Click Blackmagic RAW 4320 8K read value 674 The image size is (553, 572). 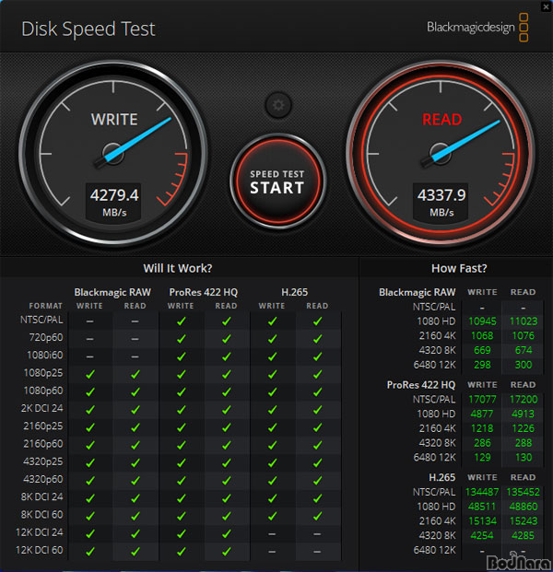[x=524, y=350]
